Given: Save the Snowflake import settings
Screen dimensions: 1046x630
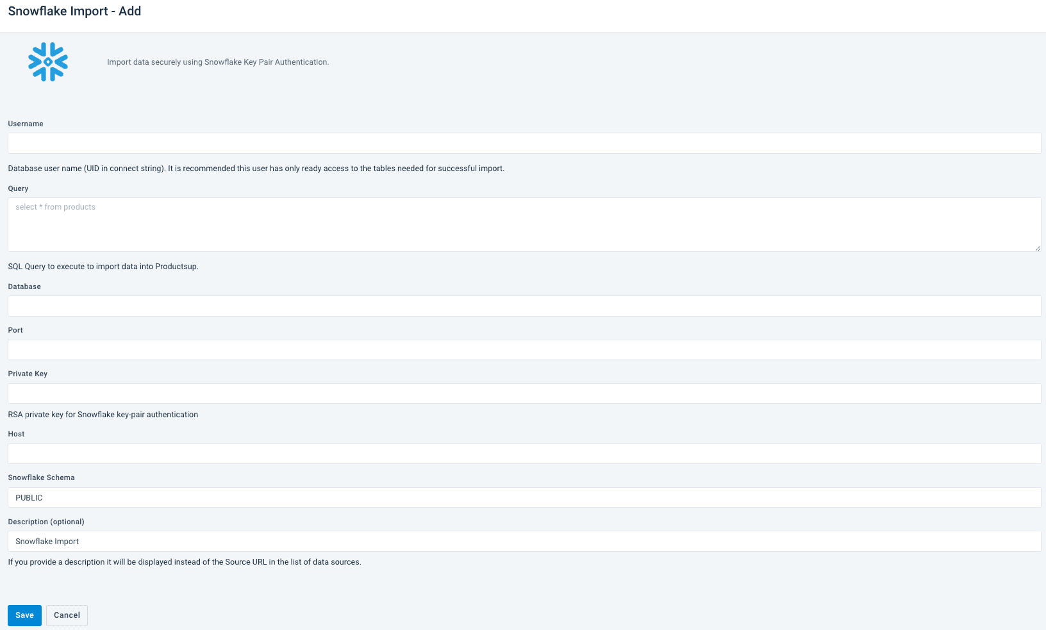Looking at the screenshot, I should pyautogui.click(x=24, y=615).
